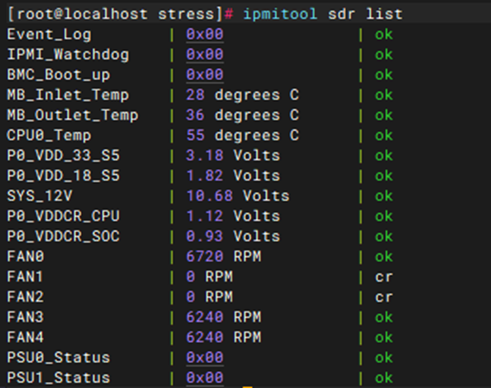
Task: Click the underlined 0x00 value for BMC_Boot_up
Action: point(205,75)
